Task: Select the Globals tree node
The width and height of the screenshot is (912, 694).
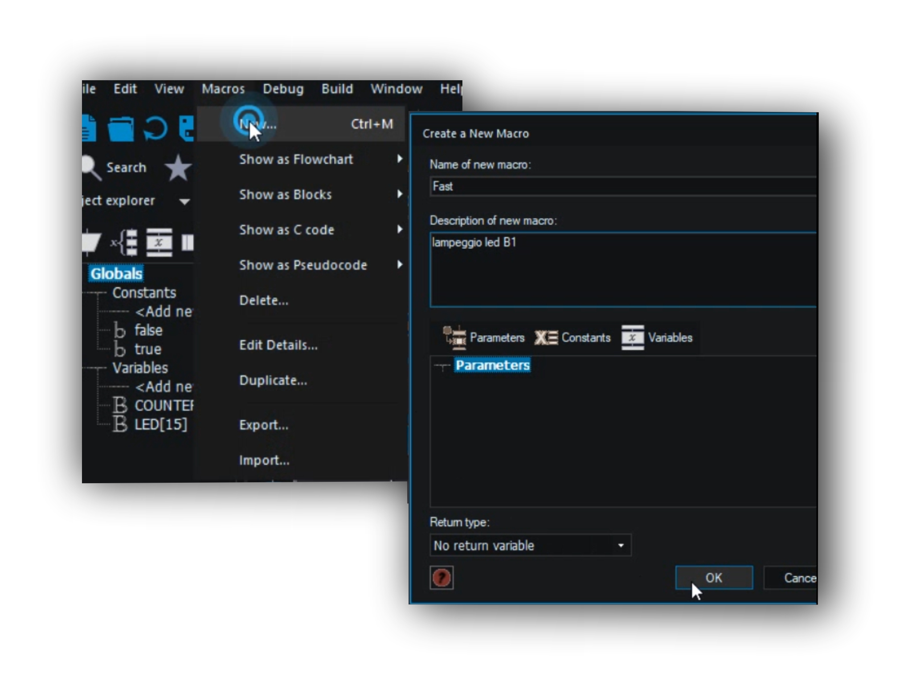Action: click(116, 273)
